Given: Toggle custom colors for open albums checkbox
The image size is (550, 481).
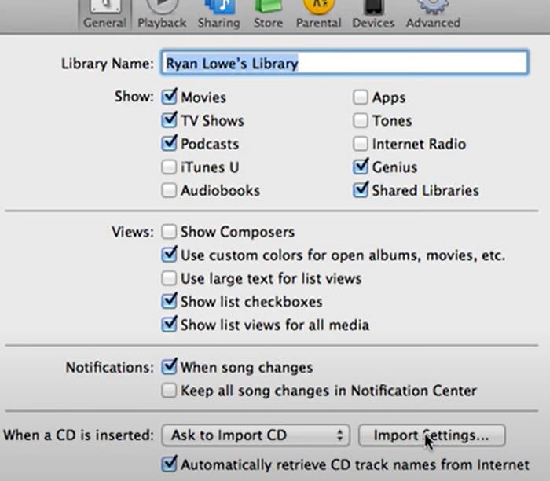Looking at the screenshot, I should click(169, 255).
